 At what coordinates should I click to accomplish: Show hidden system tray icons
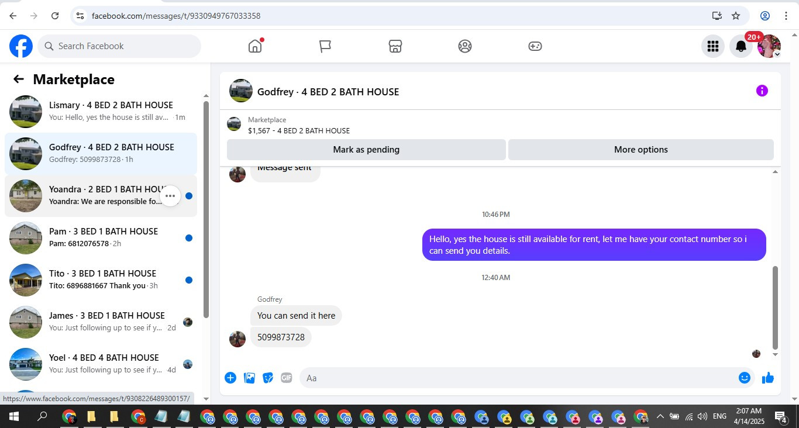click(660, 417)
